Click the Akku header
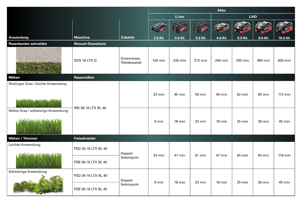Image resolution: width=303 pixels, height=202 pixels. 221,10
